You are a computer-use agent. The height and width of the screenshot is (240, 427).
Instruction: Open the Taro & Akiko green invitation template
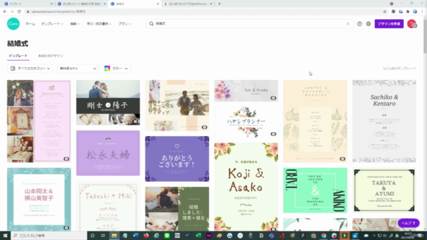[315, 190]
